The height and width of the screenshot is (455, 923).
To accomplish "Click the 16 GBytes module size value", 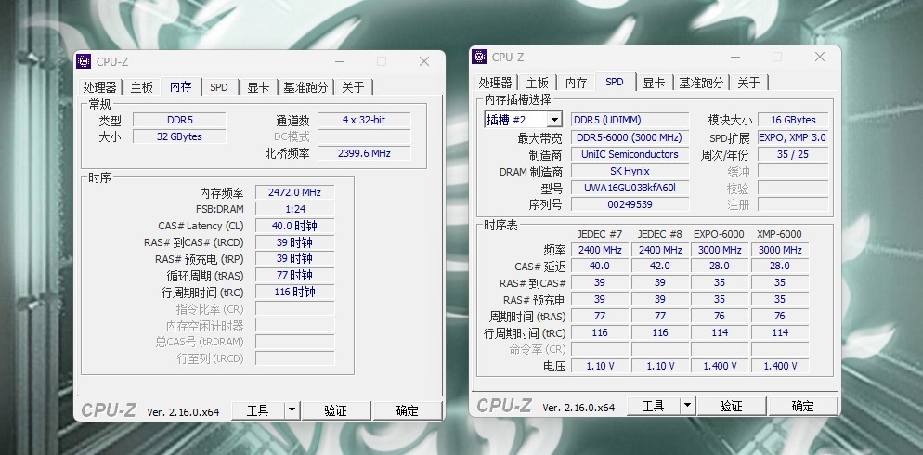I will 793,120.
